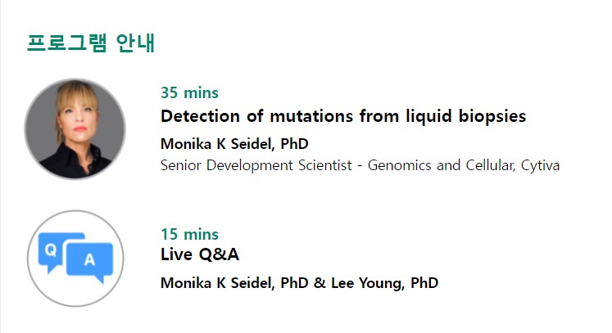Click the ampersand between the Q&A speaker names
The width and height of the screenshot is (612, 333).
[320, 283]
